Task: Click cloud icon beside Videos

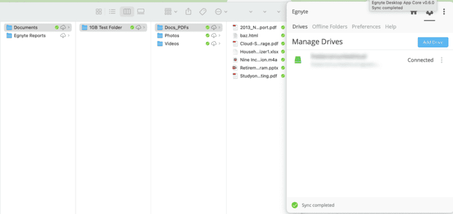Action: click(214, 44)
